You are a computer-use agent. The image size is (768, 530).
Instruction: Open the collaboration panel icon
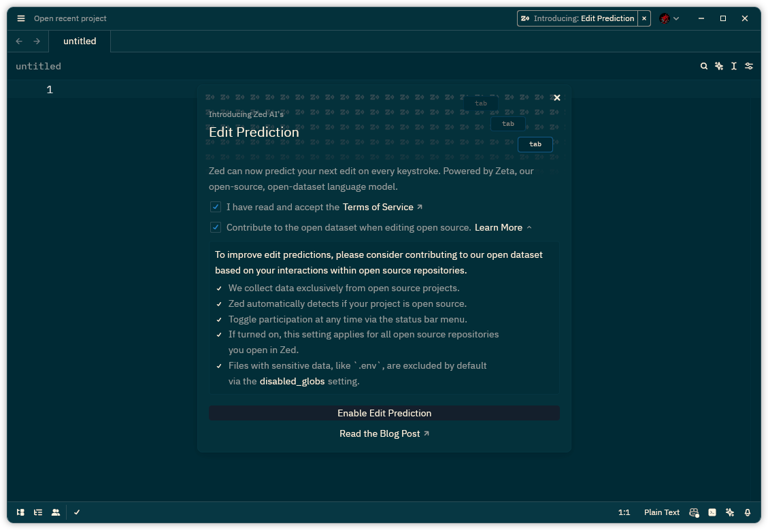tap(56, 512)
